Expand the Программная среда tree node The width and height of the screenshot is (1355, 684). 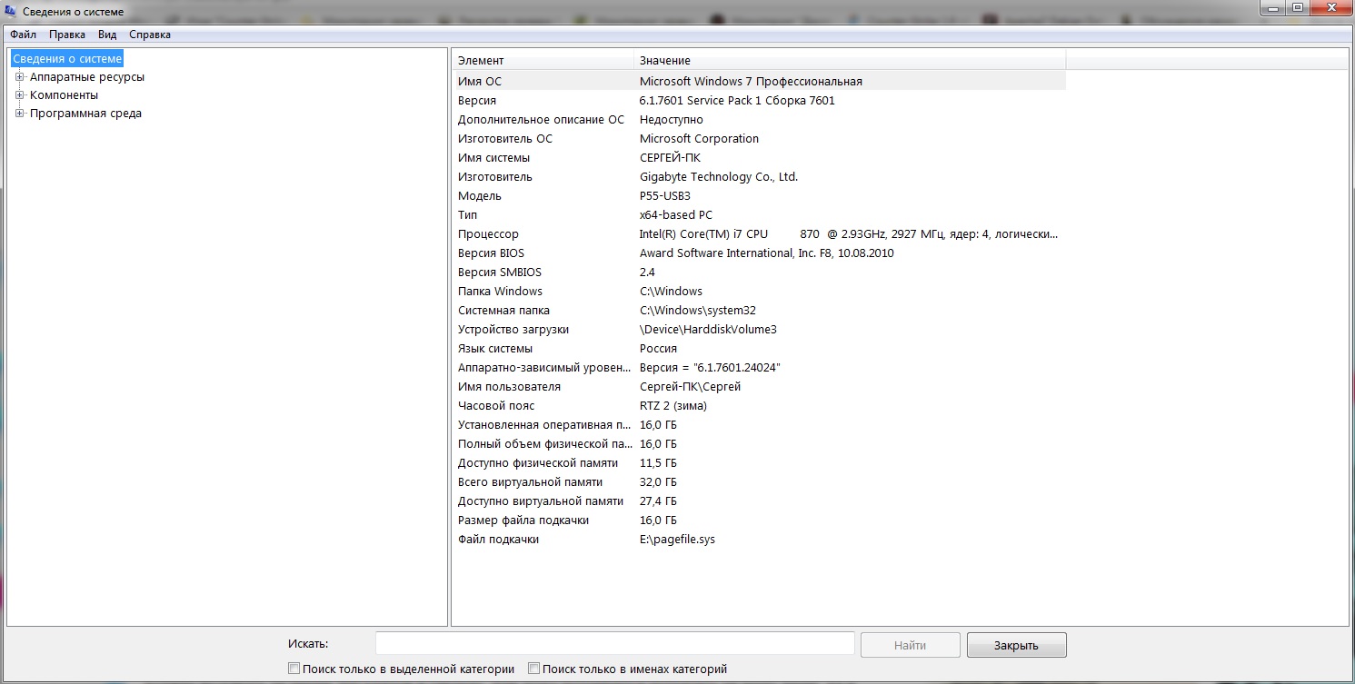(x=19, y=114)
